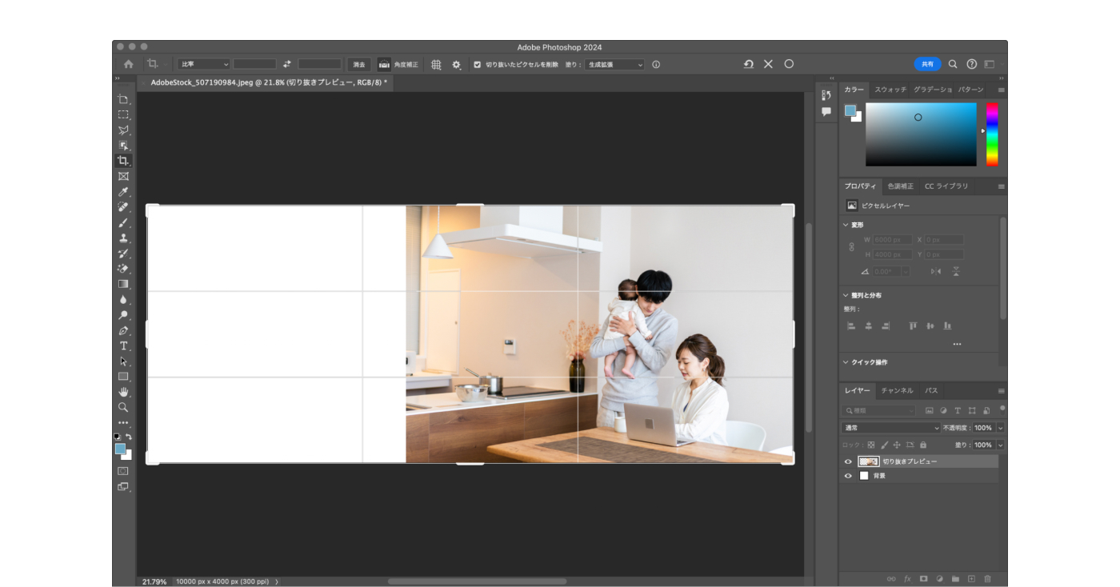Pick the Eyedropper tool
The width and height of the screenshot is (1120, 587).
123,192
